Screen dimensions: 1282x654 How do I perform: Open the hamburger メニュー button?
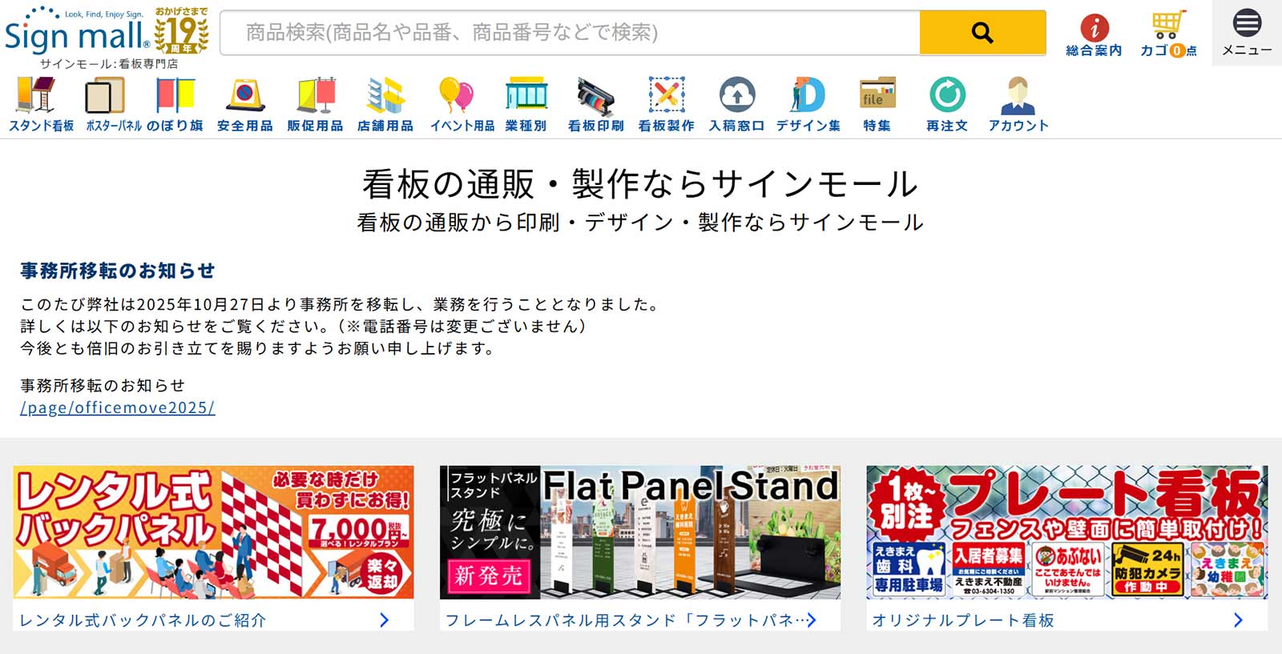click(1247, 32)
